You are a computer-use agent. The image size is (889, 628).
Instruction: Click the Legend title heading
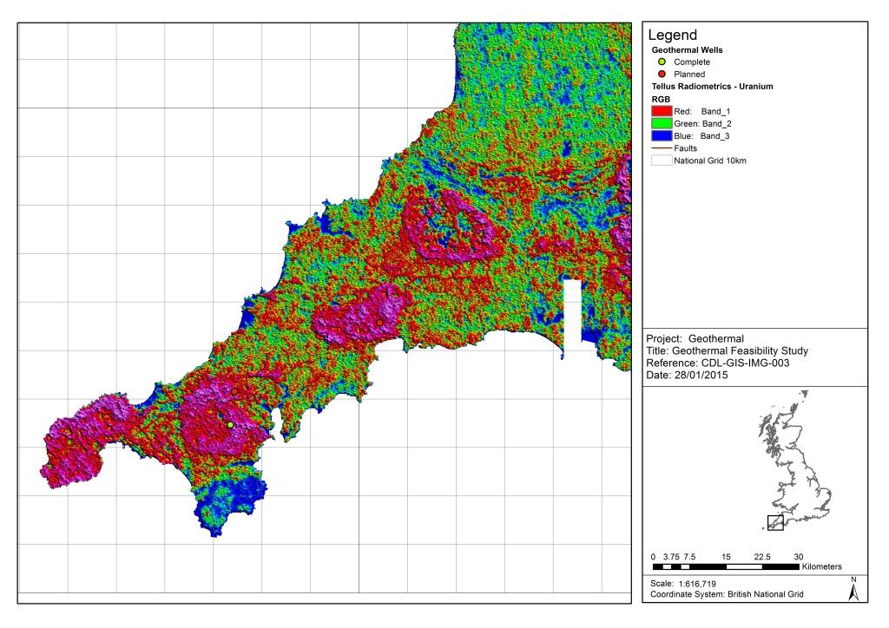click(x=673, y=36)
